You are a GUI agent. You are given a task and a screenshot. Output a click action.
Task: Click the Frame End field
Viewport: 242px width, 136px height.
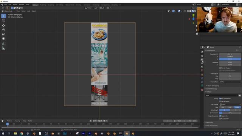pyautogui.click(x=230, y=76)
